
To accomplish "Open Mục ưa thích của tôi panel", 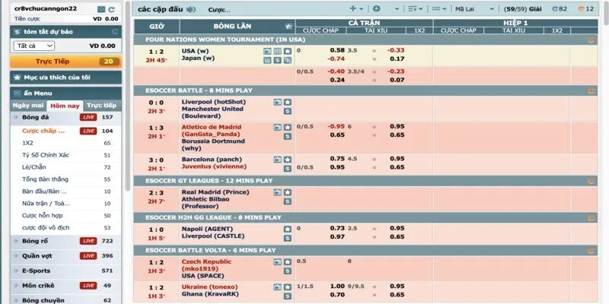I will [x=65, y=78].
